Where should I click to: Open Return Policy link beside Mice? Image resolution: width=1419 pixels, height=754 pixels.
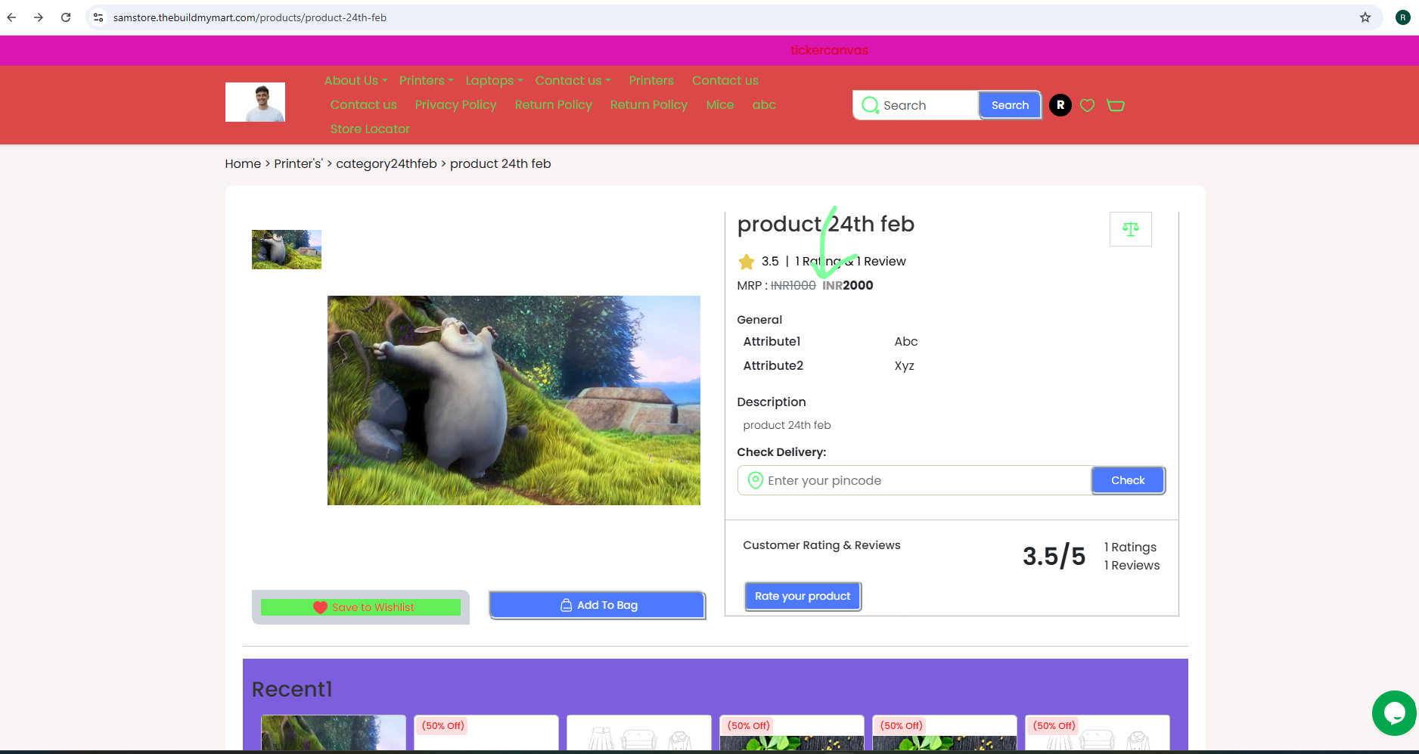pyautogui.click(x=649, y=105)
